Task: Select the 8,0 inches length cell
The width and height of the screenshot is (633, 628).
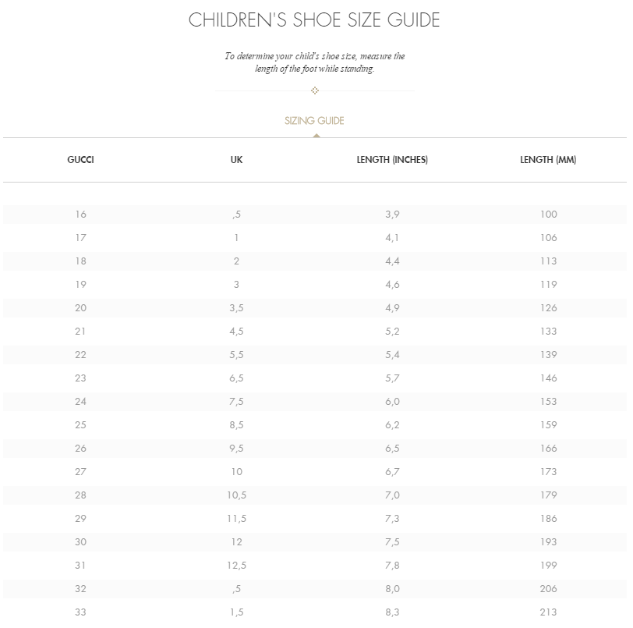Action: coord(392,589)
